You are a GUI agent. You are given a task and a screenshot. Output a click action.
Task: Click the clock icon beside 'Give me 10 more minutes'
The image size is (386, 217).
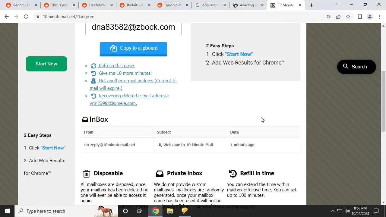[93, 73]
